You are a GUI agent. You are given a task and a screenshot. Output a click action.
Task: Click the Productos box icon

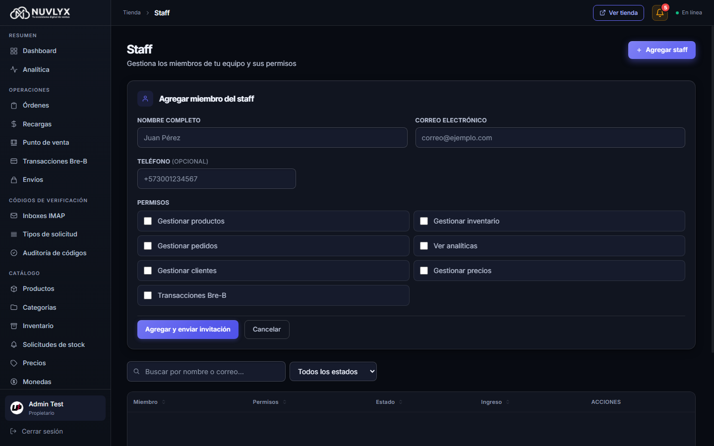pyautogui.click(x=14, y=289)
